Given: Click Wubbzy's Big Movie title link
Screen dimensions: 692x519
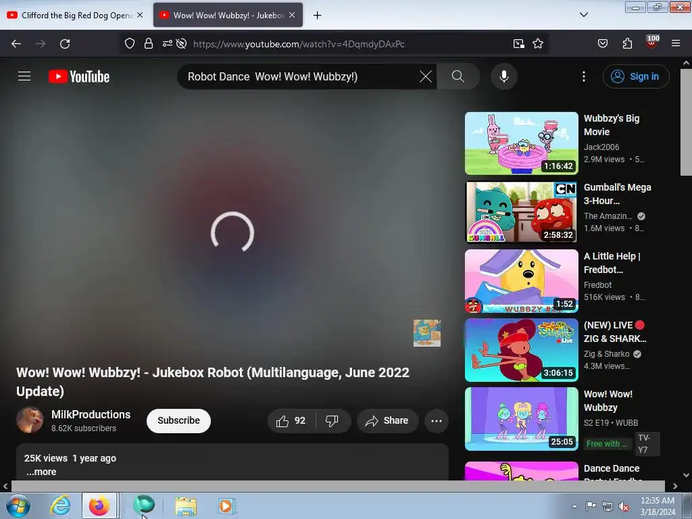Looking at the screenshot, I should click(x=612, y=125).
